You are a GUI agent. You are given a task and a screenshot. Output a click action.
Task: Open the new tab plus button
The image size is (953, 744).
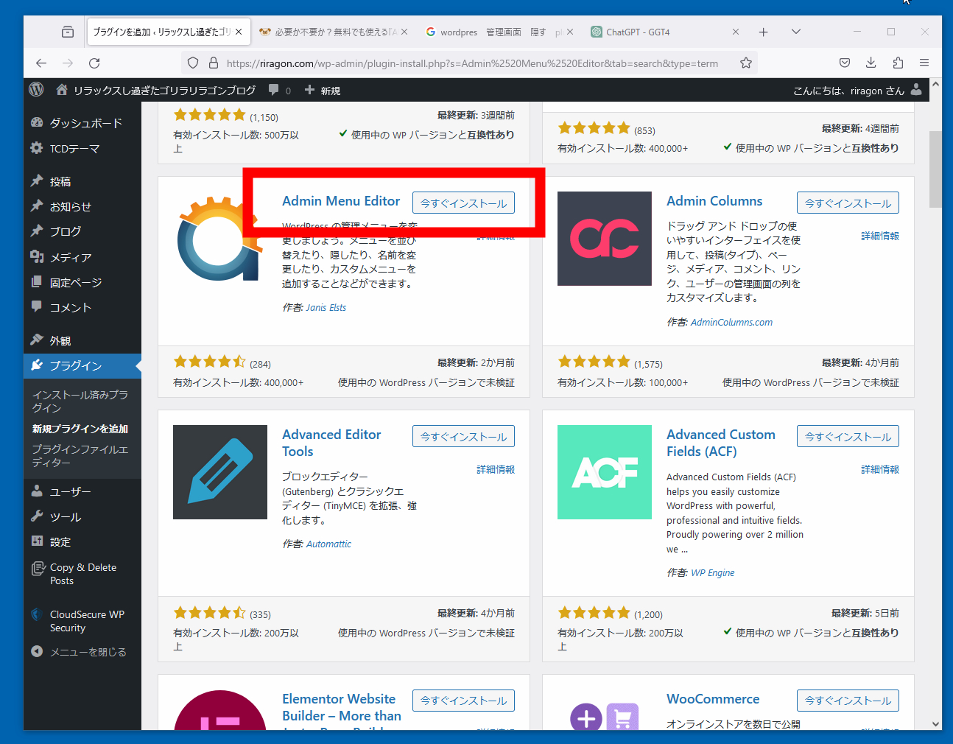tap(763, 32)
